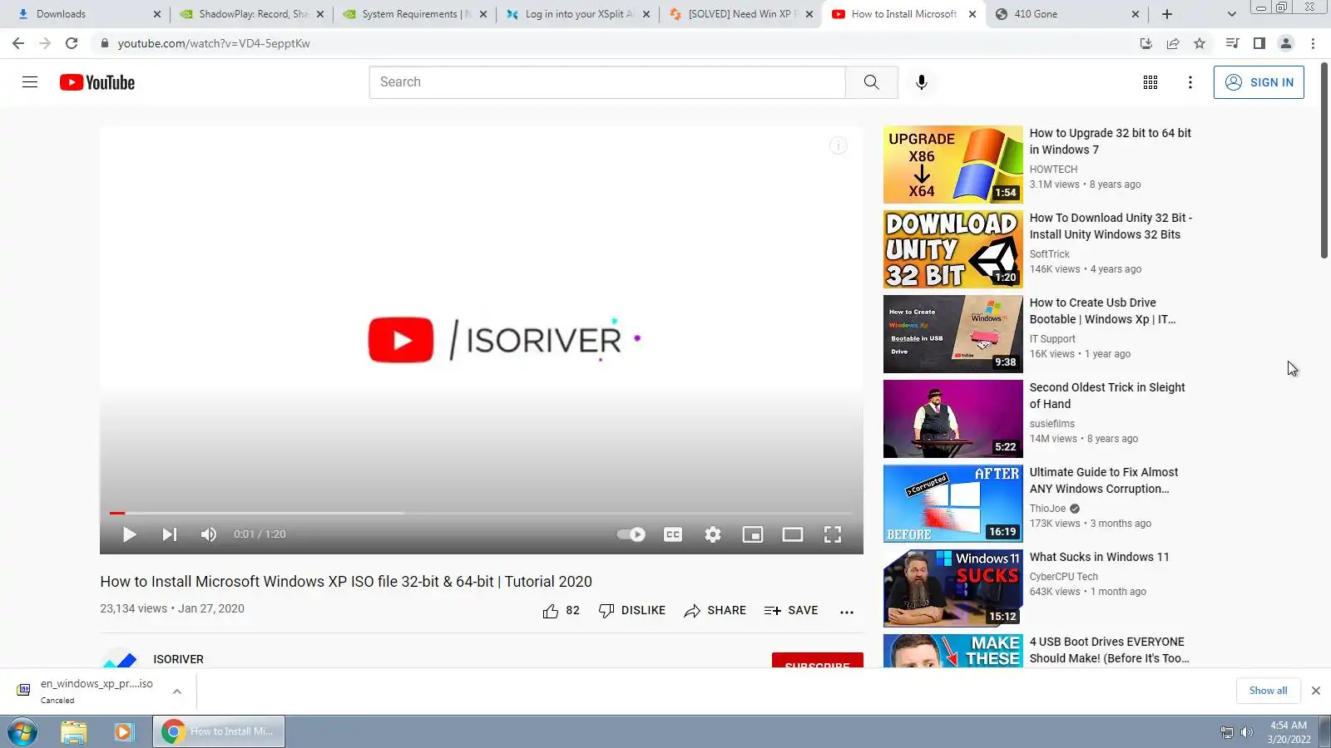Screen dimensions: 1331x748
Task: Switch to the Downloads tab
Action: 86,14
